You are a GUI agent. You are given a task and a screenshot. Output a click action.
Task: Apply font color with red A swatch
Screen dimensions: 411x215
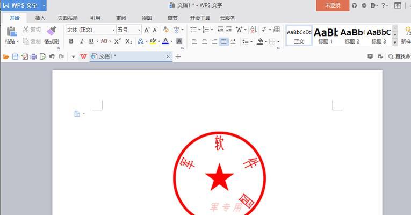coord(165,41)
